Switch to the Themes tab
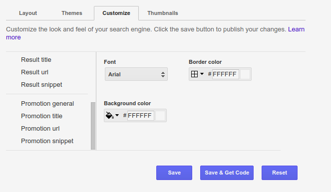 coord(72,13)
